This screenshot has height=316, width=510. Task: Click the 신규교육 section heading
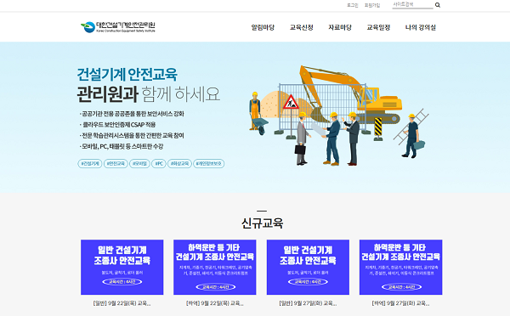262,223
